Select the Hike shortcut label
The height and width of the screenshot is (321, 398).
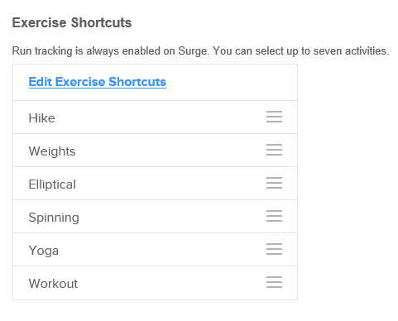pos(41,118)
